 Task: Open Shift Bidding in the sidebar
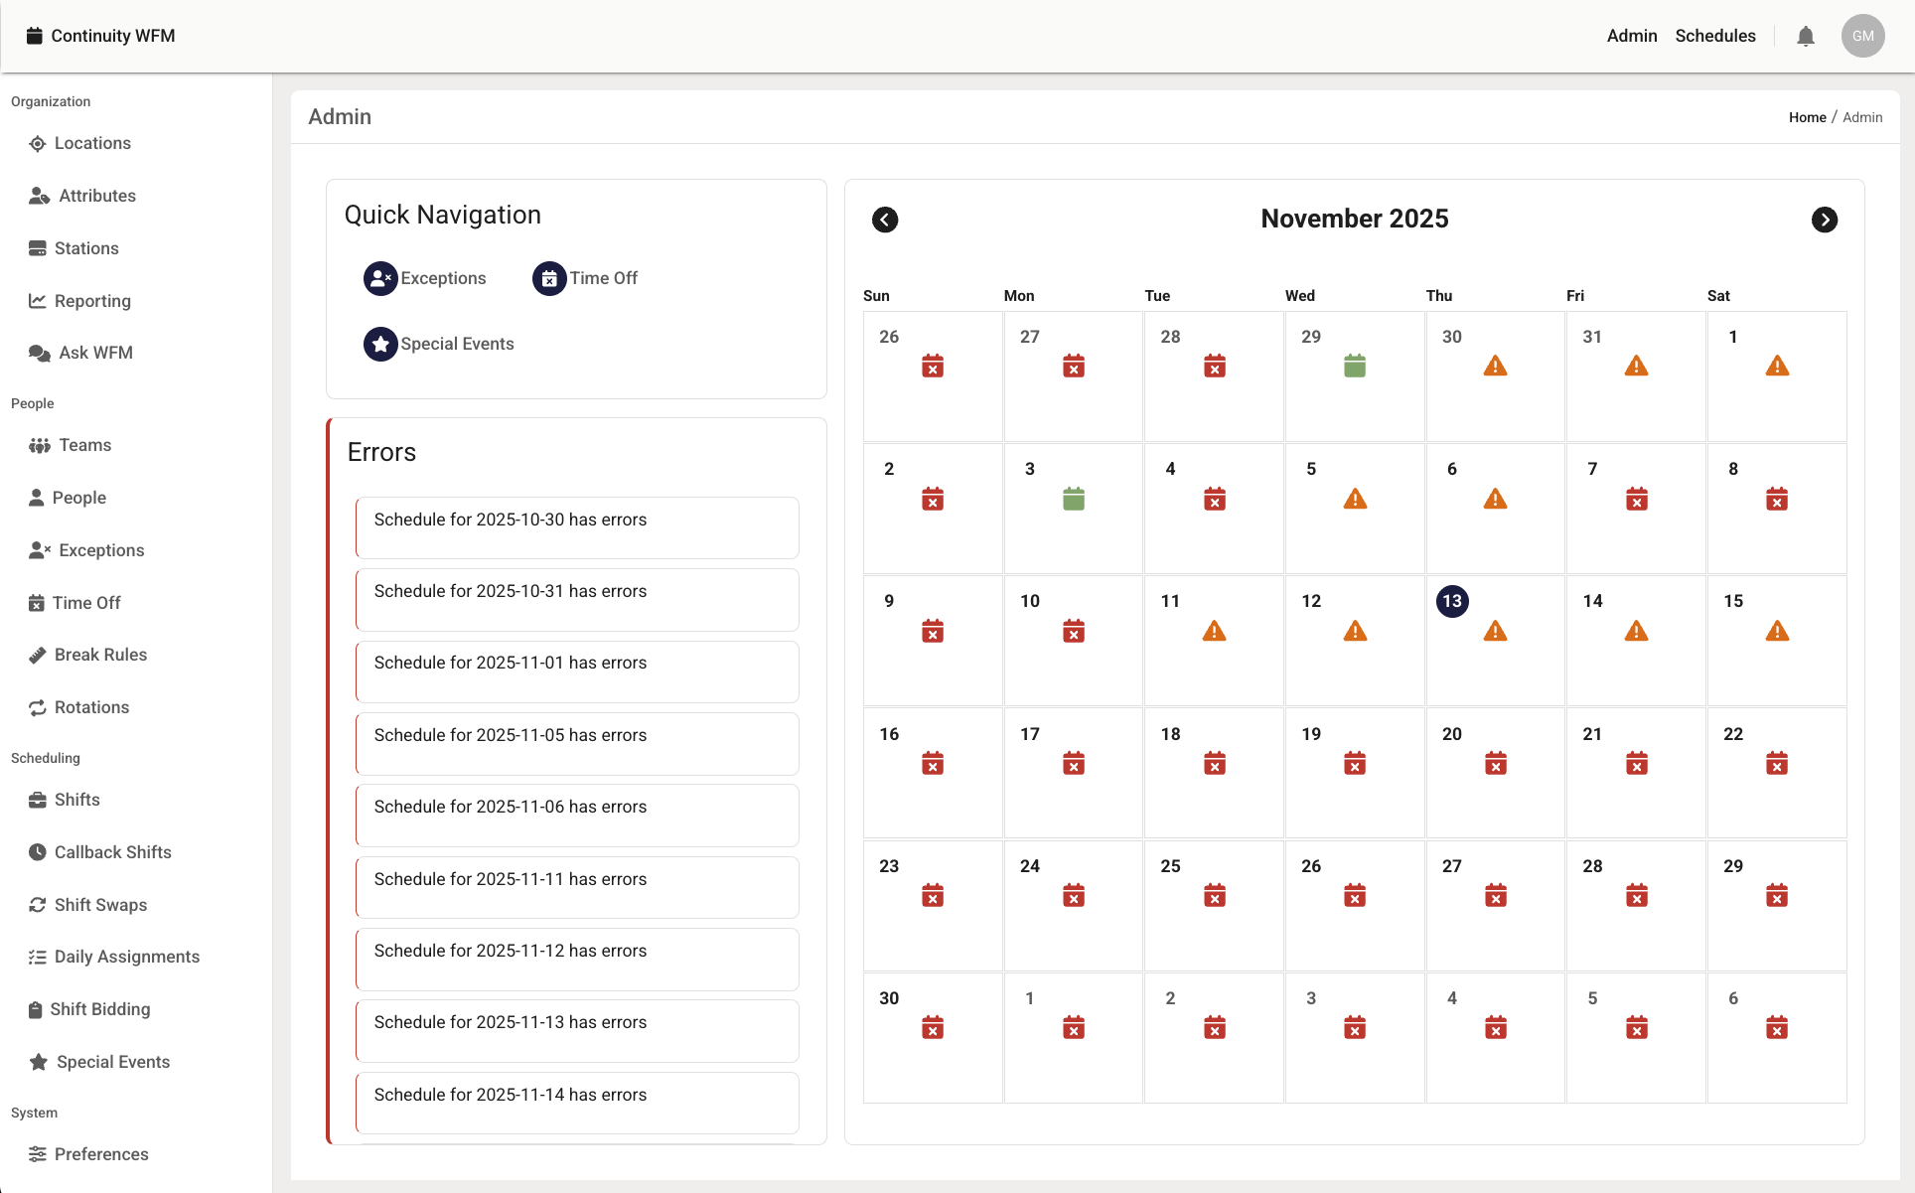tap(100, 1009)
